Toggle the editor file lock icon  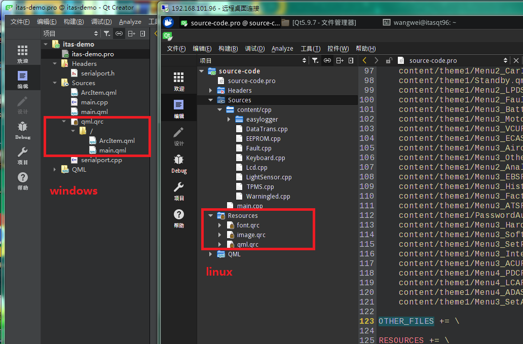(389, 60)
